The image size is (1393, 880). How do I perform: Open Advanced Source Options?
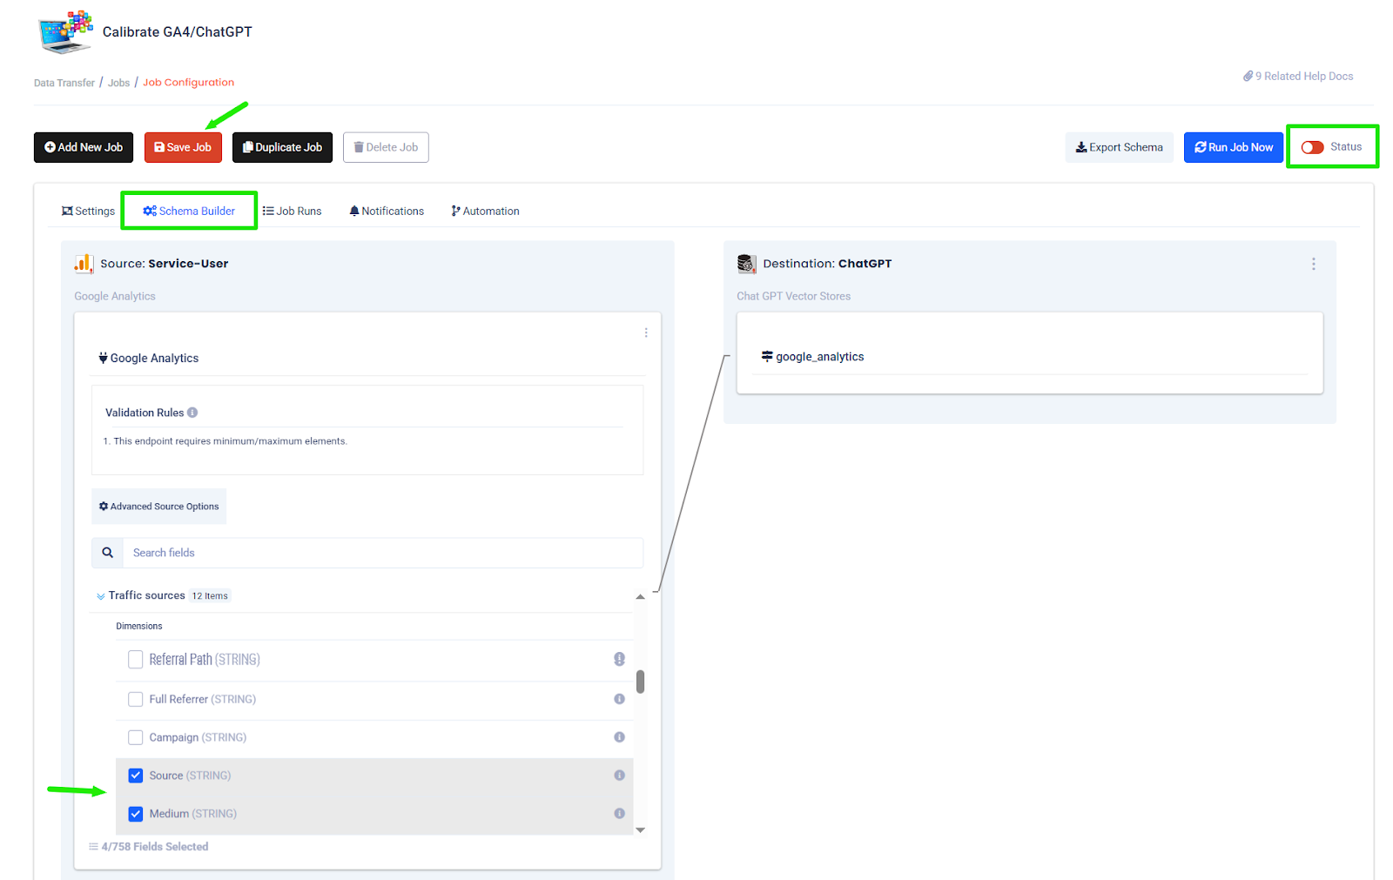coord(159,507)
